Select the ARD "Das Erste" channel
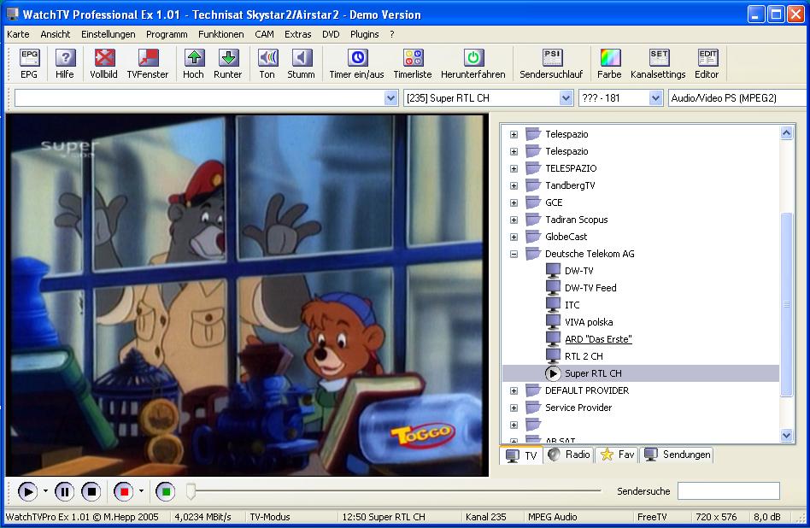810x528 pixels. point(598,339)
